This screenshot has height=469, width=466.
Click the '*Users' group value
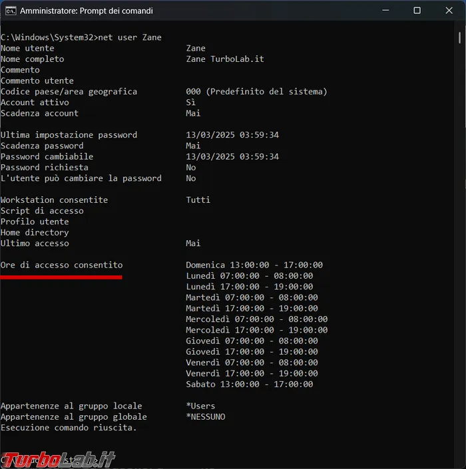(200, 406)
